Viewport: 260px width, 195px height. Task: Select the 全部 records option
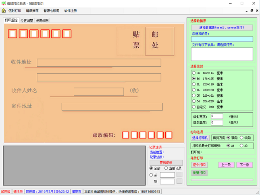pyautogui.click(x=155, y=168)
